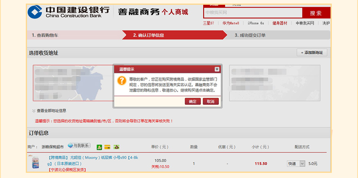
Task: Click the 三星S7 hot search link
Action: coord(208,23)
